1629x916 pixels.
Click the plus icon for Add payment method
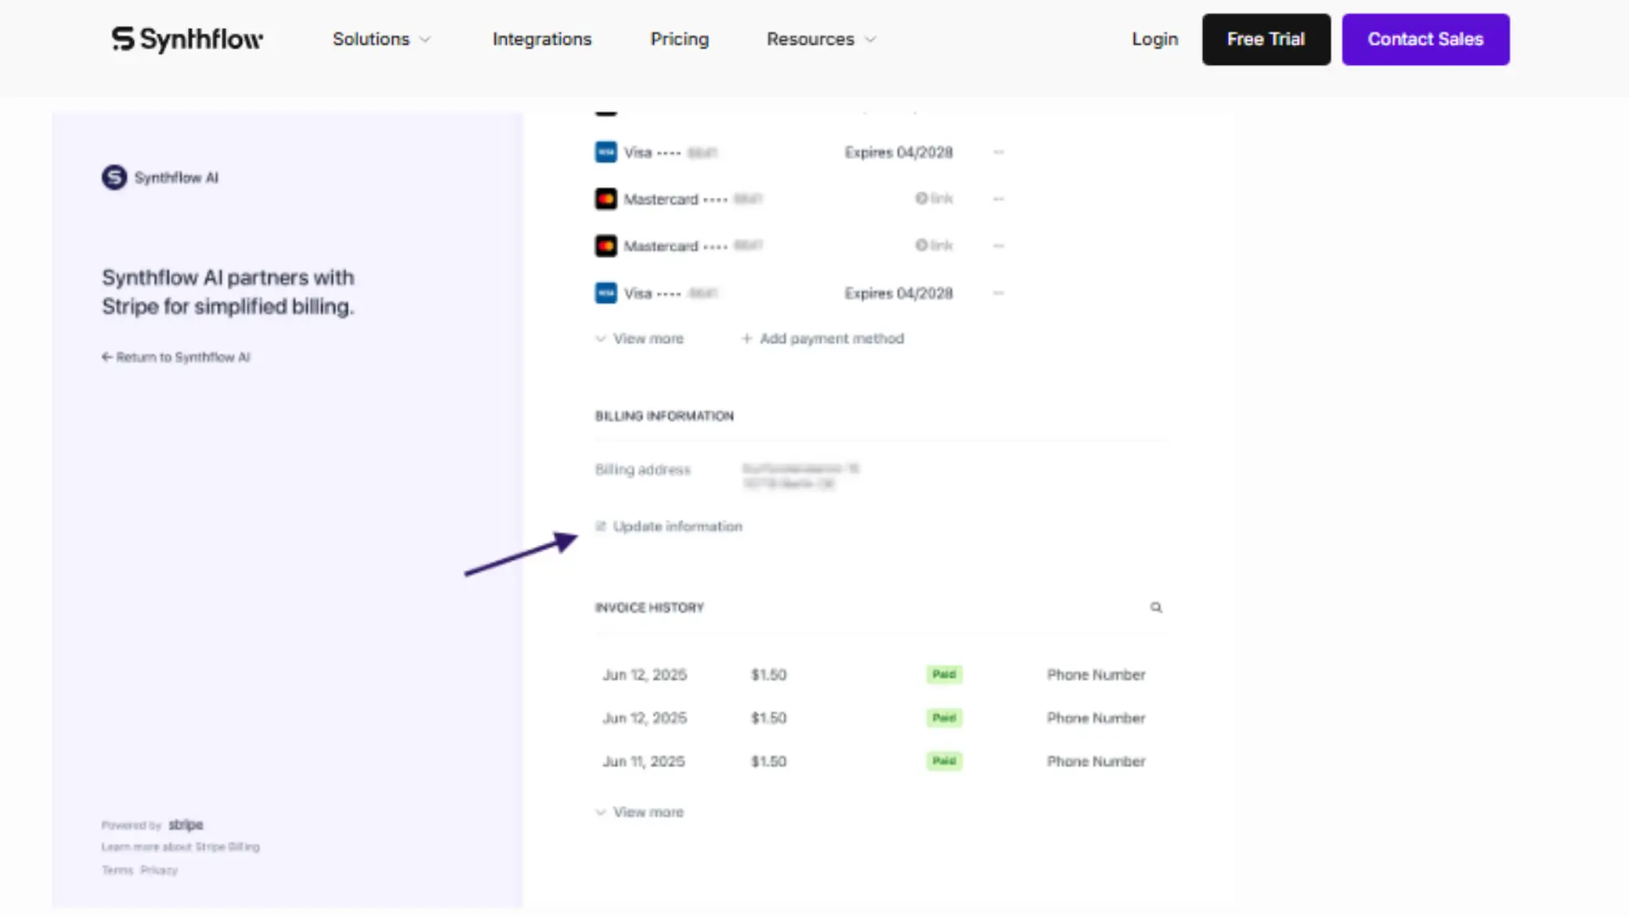click(x=747, y=338)
